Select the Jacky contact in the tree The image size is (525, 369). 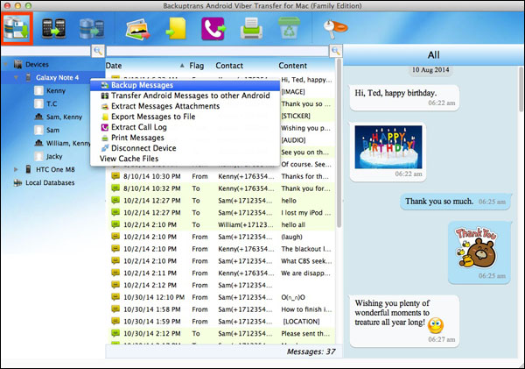(x=54, y=156)
